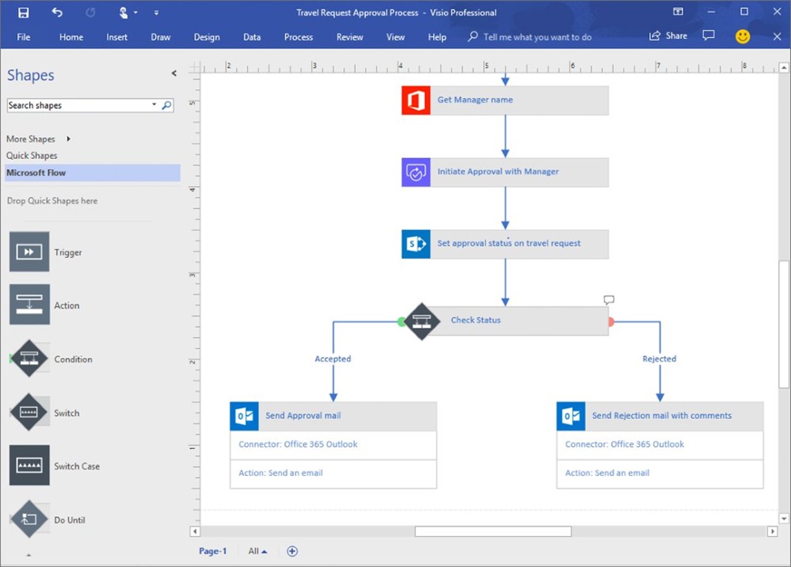The width and height of the screenshot is (791, 567).
Task: Click the SharePoint icon on Set approval status
Action: 415,244
